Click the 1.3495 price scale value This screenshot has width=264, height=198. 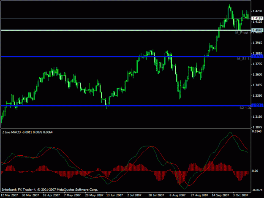click(257, 85)
